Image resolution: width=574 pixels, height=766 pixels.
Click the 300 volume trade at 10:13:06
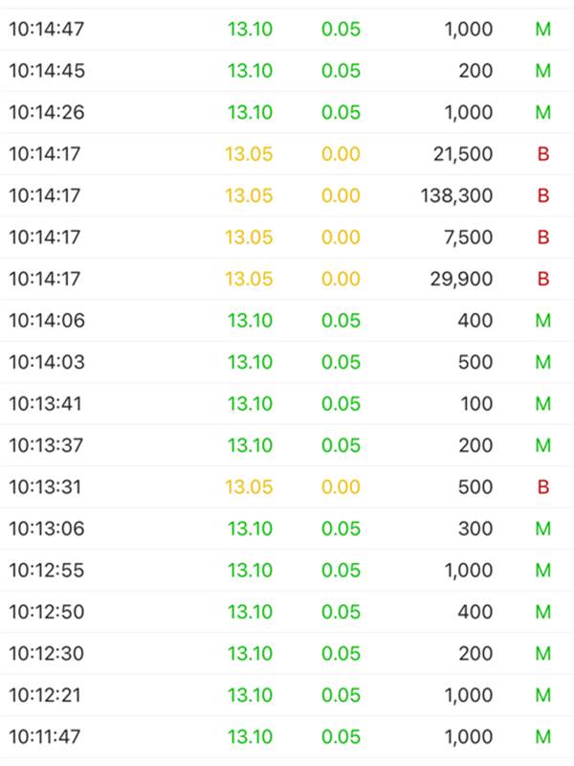pos(475,529)
